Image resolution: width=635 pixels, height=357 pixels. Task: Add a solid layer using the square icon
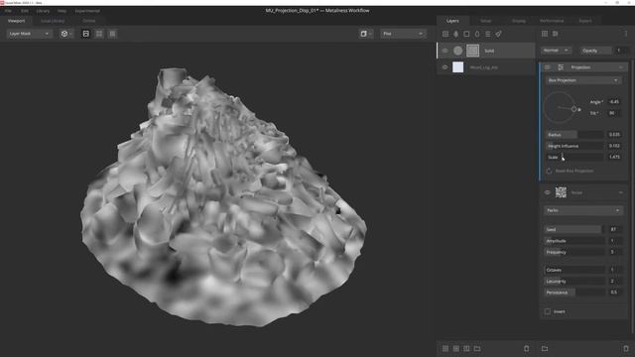466,34
